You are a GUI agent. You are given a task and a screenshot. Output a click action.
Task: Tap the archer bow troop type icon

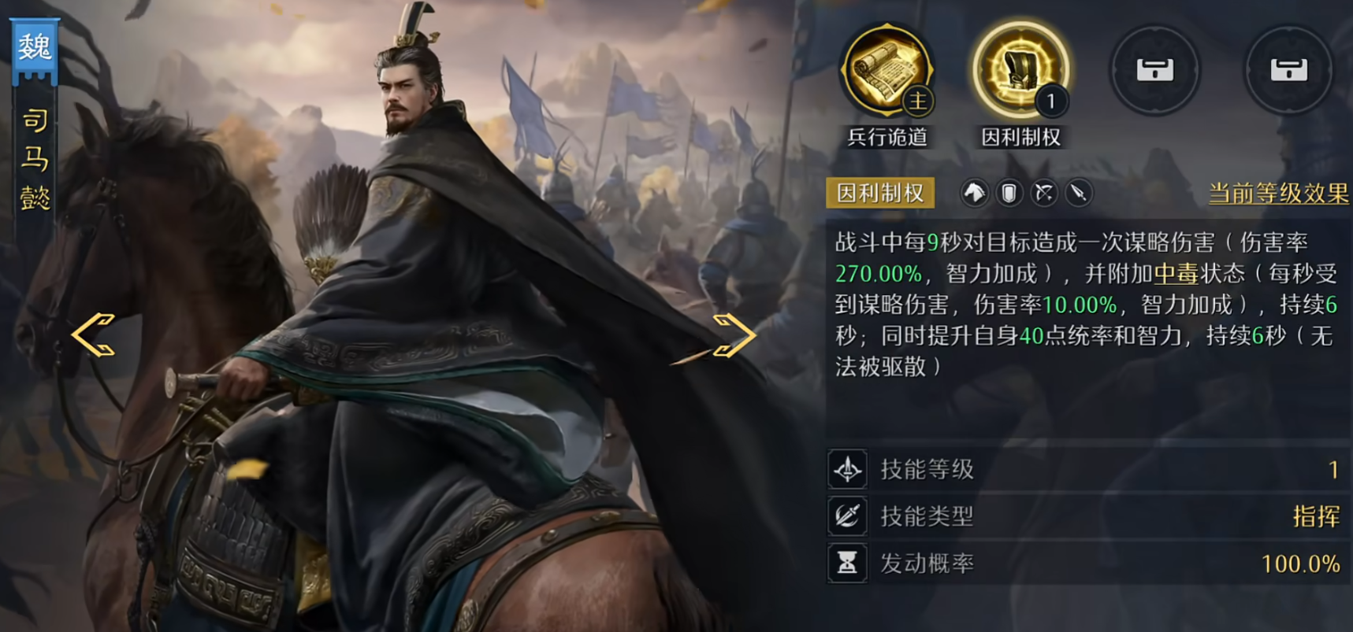tap(1044, 193)
